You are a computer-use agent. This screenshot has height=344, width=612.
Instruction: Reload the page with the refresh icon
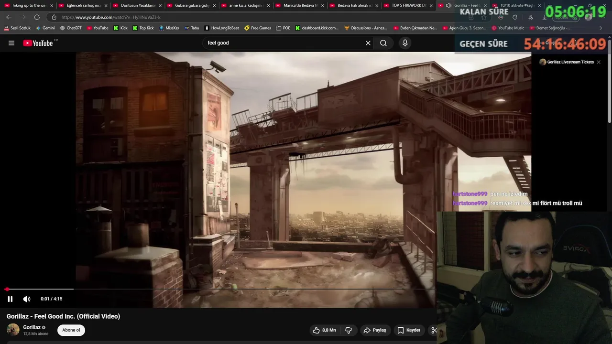coord(37,17)
